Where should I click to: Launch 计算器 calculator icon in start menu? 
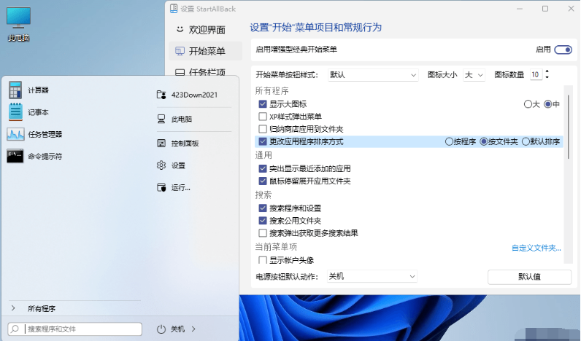15,90
